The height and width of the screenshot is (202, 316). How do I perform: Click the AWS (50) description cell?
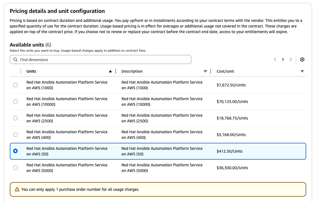coord(162,151)
